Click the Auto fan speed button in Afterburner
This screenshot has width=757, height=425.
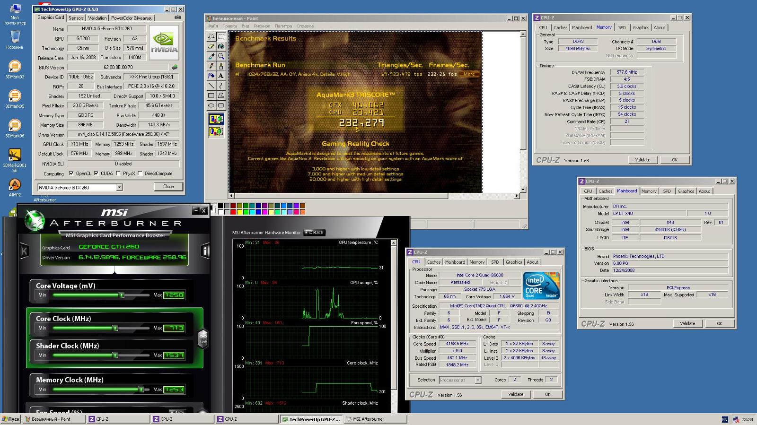click(177, 412)
